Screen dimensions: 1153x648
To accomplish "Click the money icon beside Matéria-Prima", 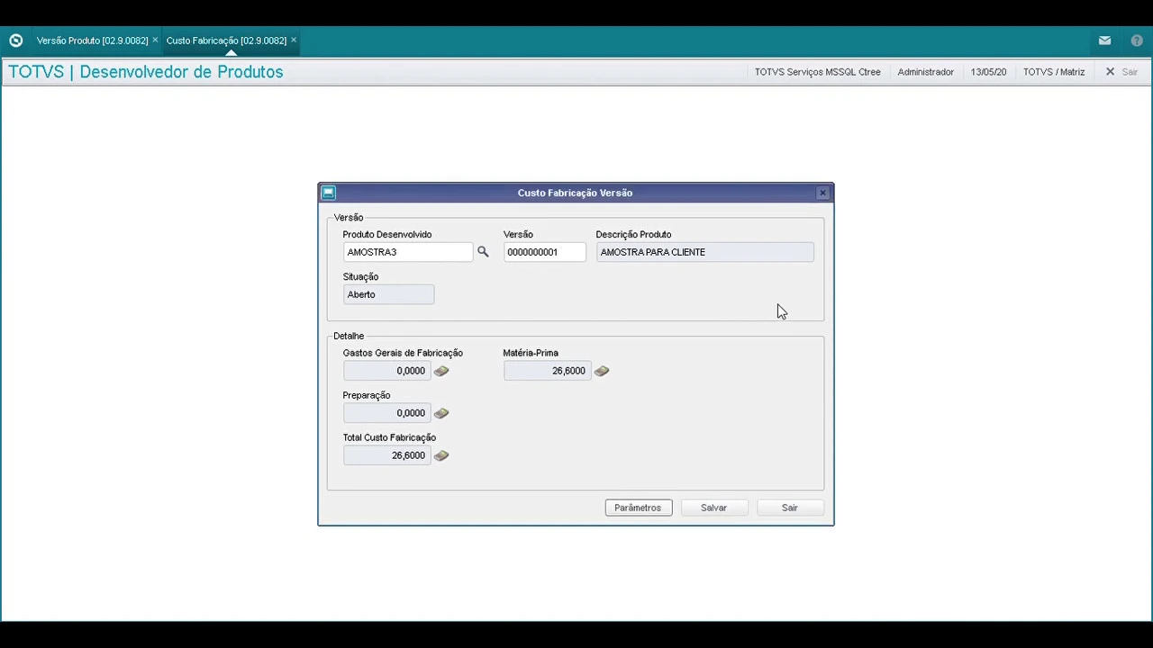I will click(x=602, y=371).
